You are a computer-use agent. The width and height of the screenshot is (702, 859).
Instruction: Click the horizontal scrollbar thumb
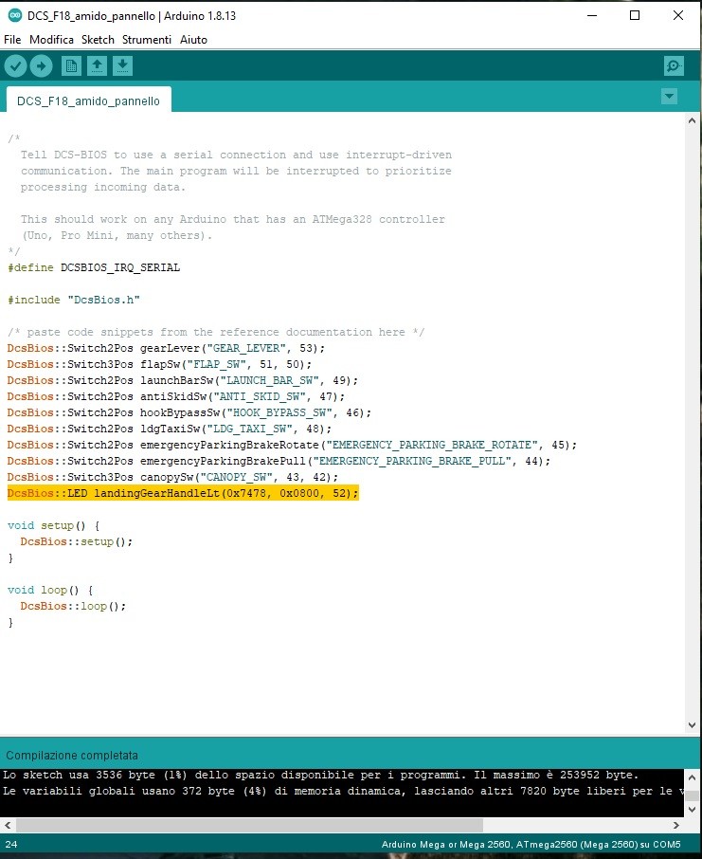click(x=250, y=825)
